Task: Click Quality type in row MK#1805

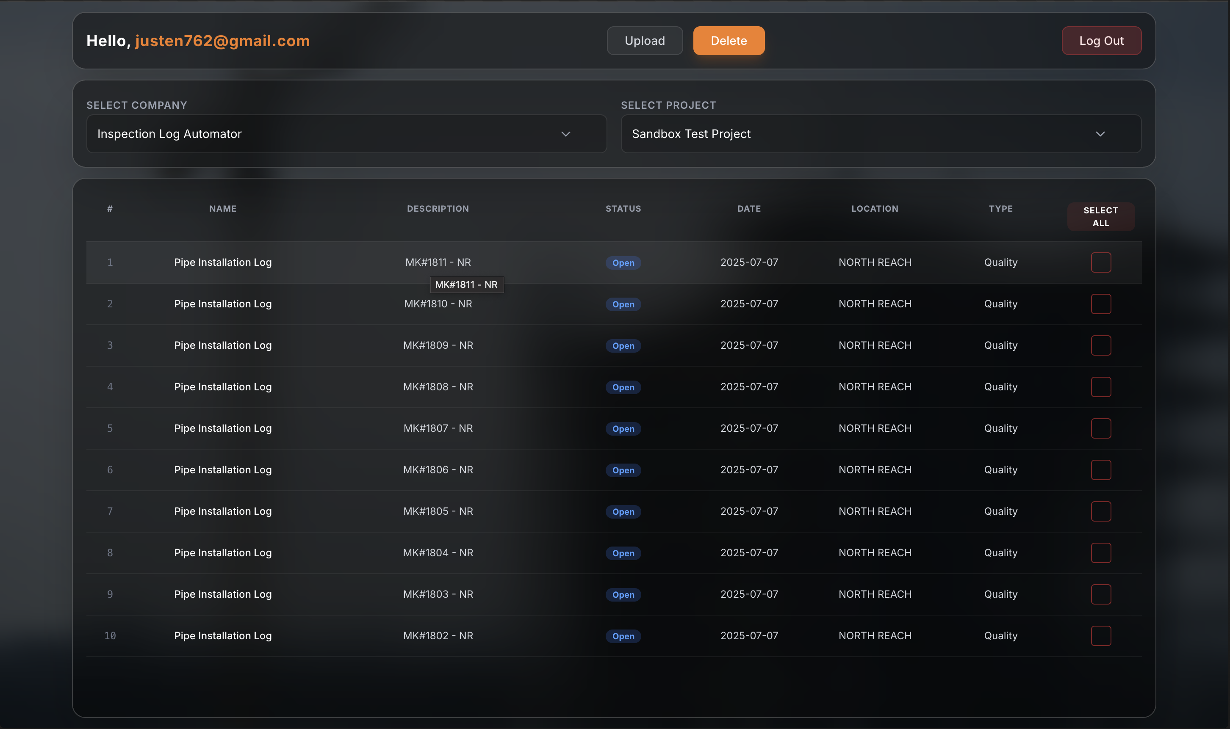Action: [1000, 511]
